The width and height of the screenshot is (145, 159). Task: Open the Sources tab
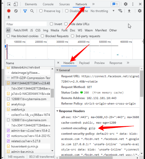[x=65, y=4]
